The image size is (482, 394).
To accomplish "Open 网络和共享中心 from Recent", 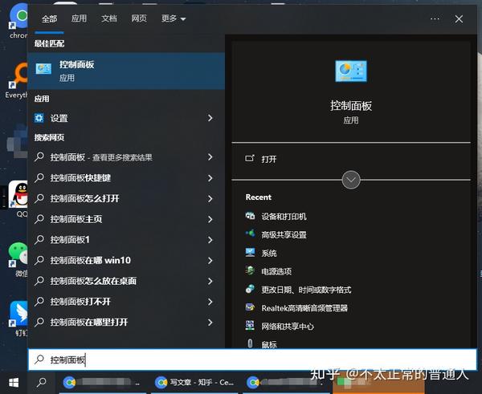I will pos(288,327).
